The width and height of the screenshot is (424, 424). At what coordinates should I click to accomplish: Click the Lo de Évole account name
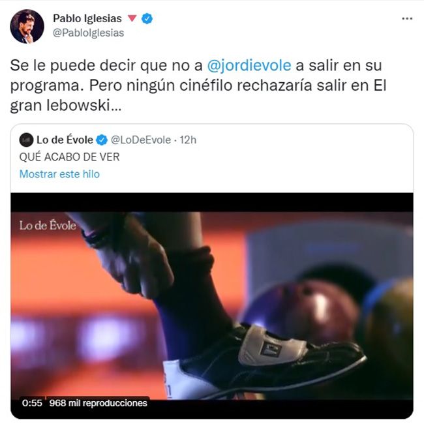click(65, 140)
